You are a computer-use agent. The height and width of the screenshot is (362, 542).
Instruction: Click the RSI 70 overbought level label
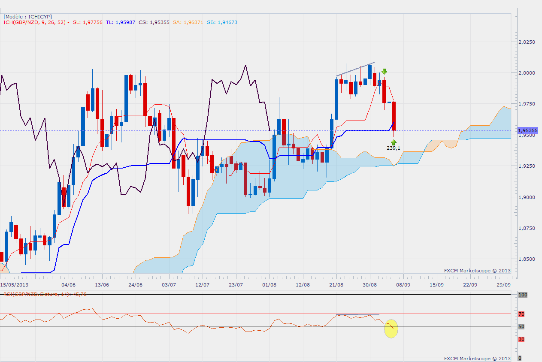(521, 314)
